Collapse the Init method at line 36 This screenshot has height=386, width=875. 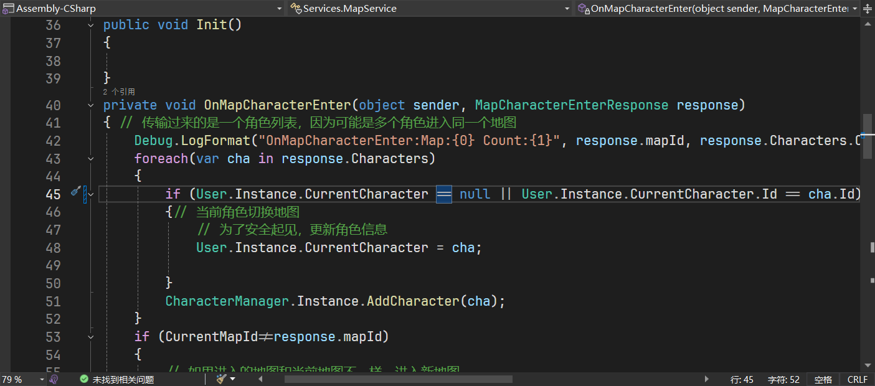(91, 25)
